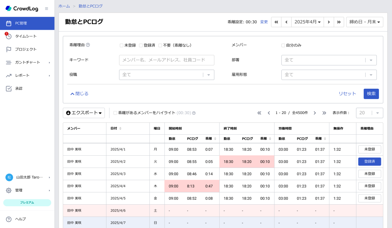Image resolution: width=392 pixels, height=228 pixels.
Task: Open the エクスポート dropdown button
Action: tap(84, 113)
